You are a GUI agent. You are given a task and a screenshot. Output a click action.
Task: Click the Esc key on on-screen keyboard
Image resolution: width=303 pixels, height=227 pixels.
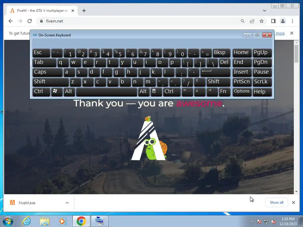click(x=41, y=53)
